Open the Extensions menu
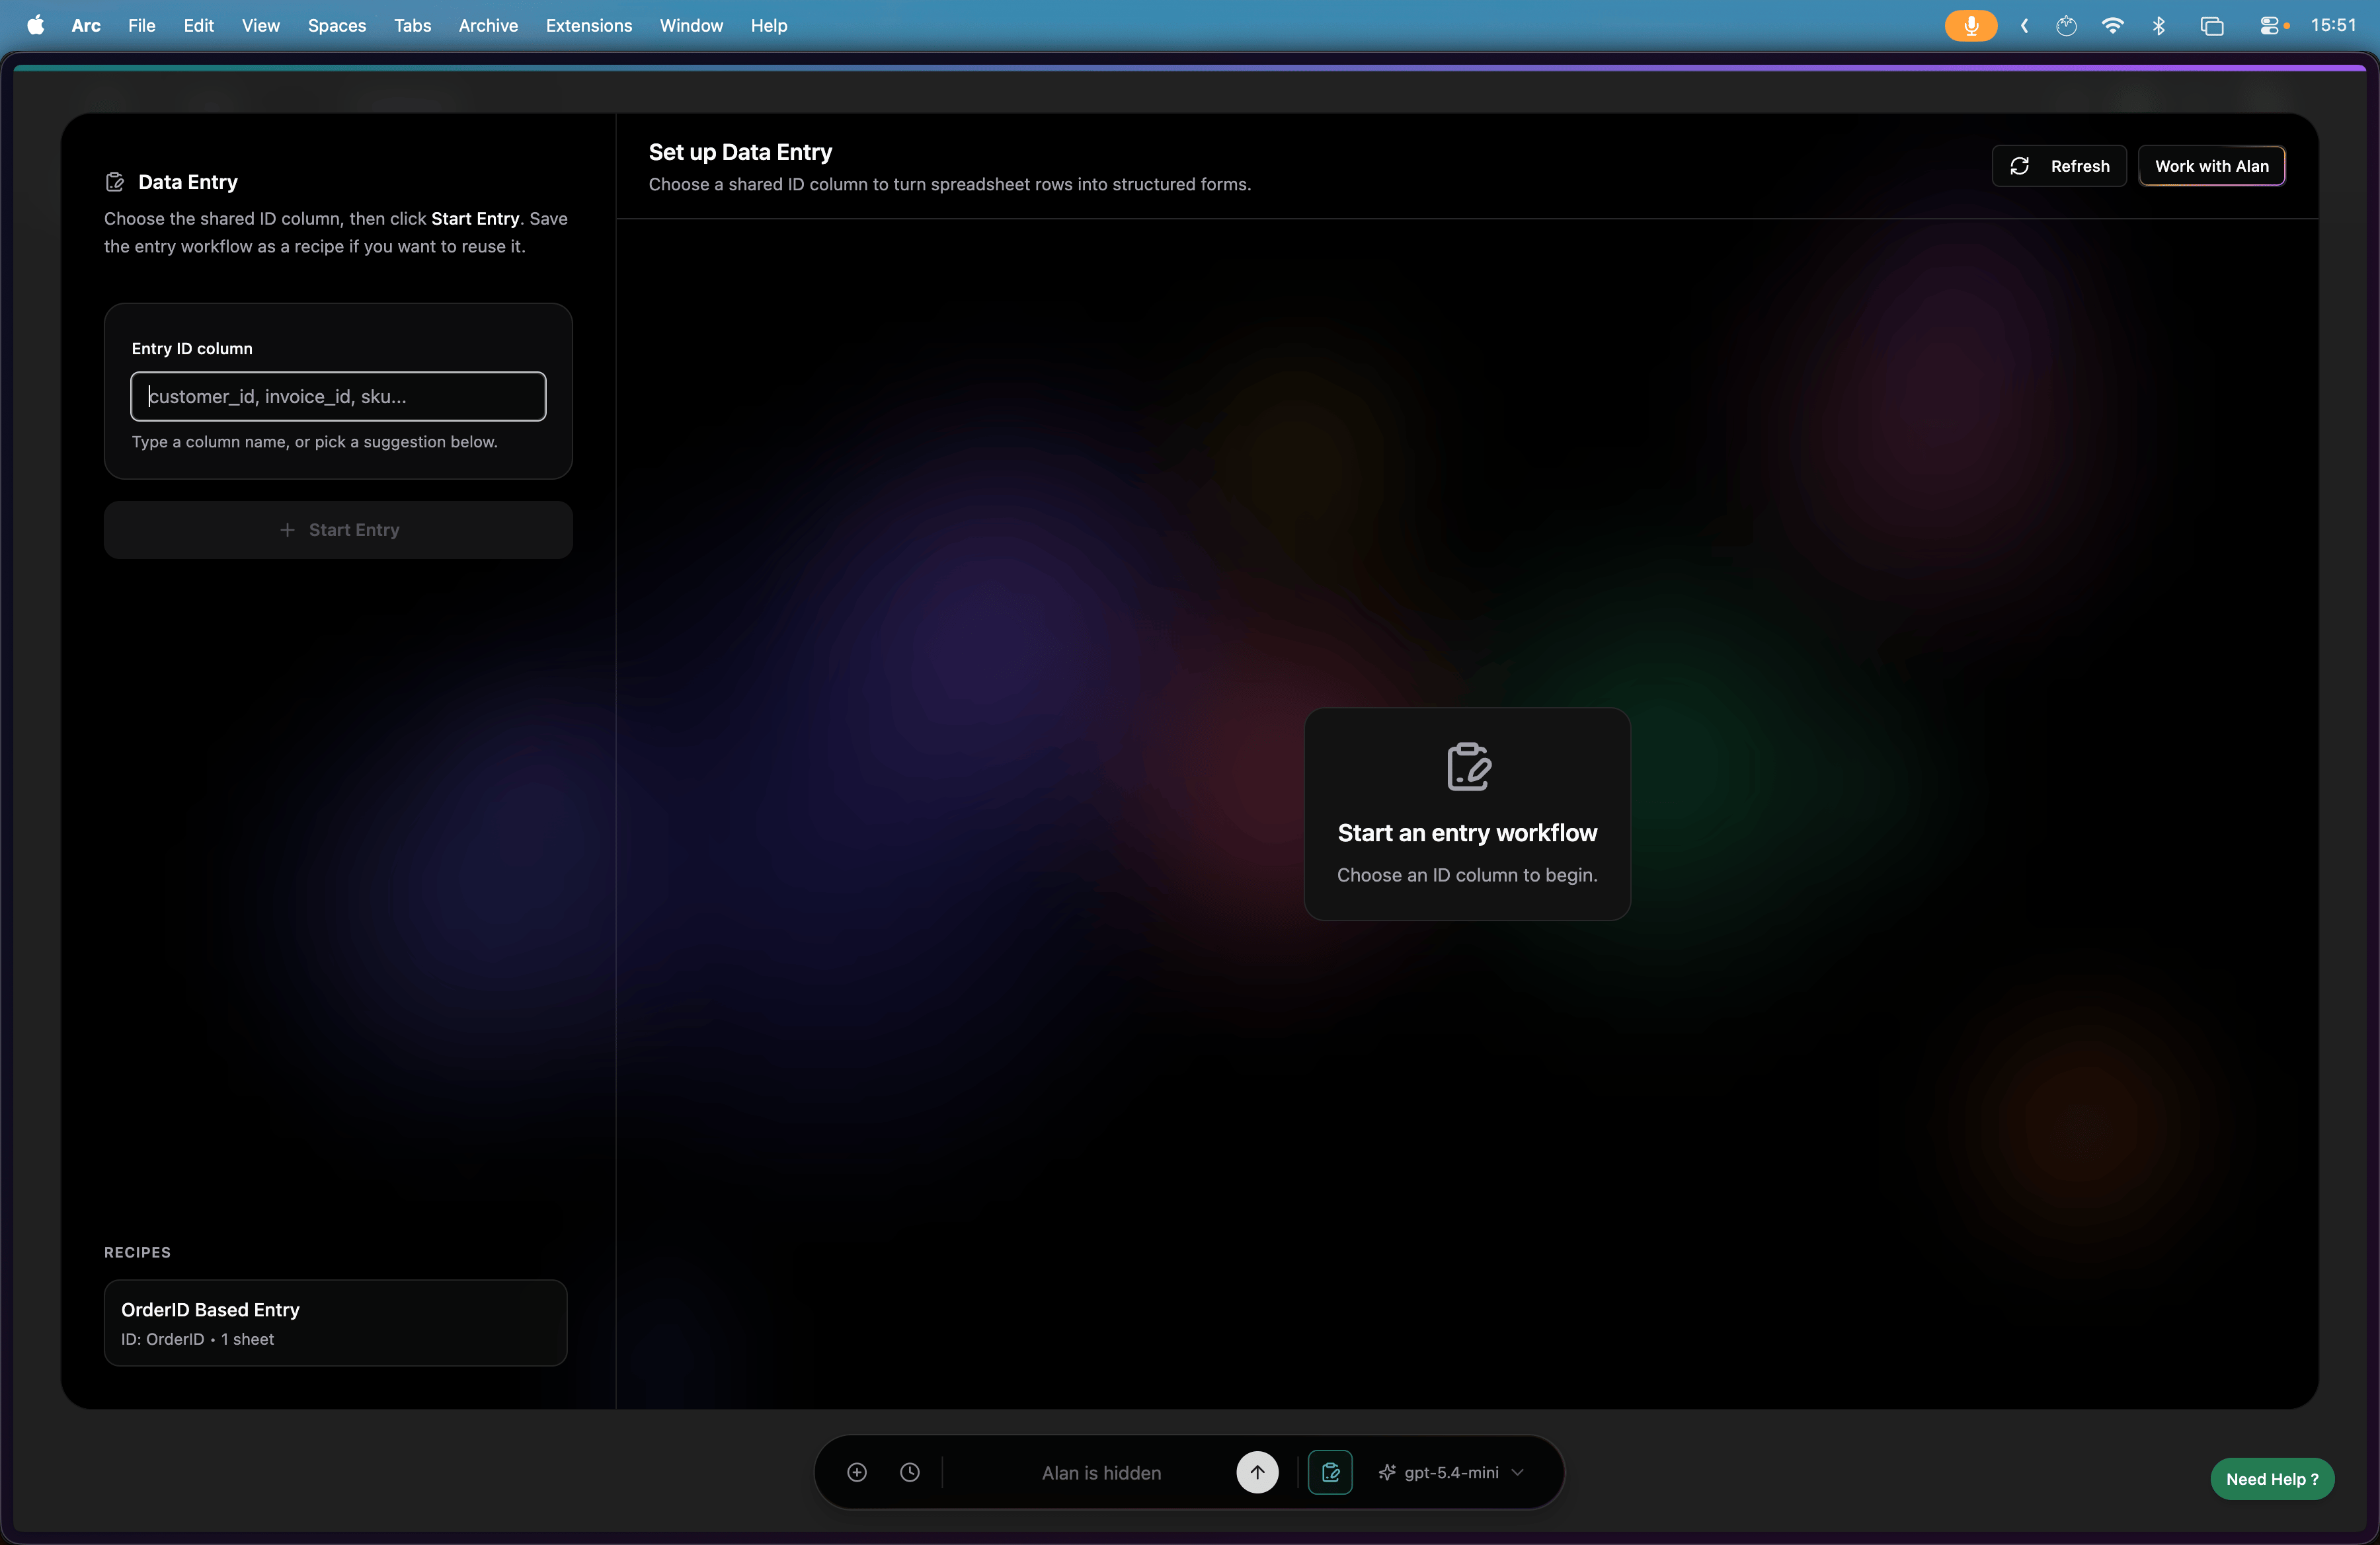This screenshot has height=1545, width=2380. [x=589, y=25]
